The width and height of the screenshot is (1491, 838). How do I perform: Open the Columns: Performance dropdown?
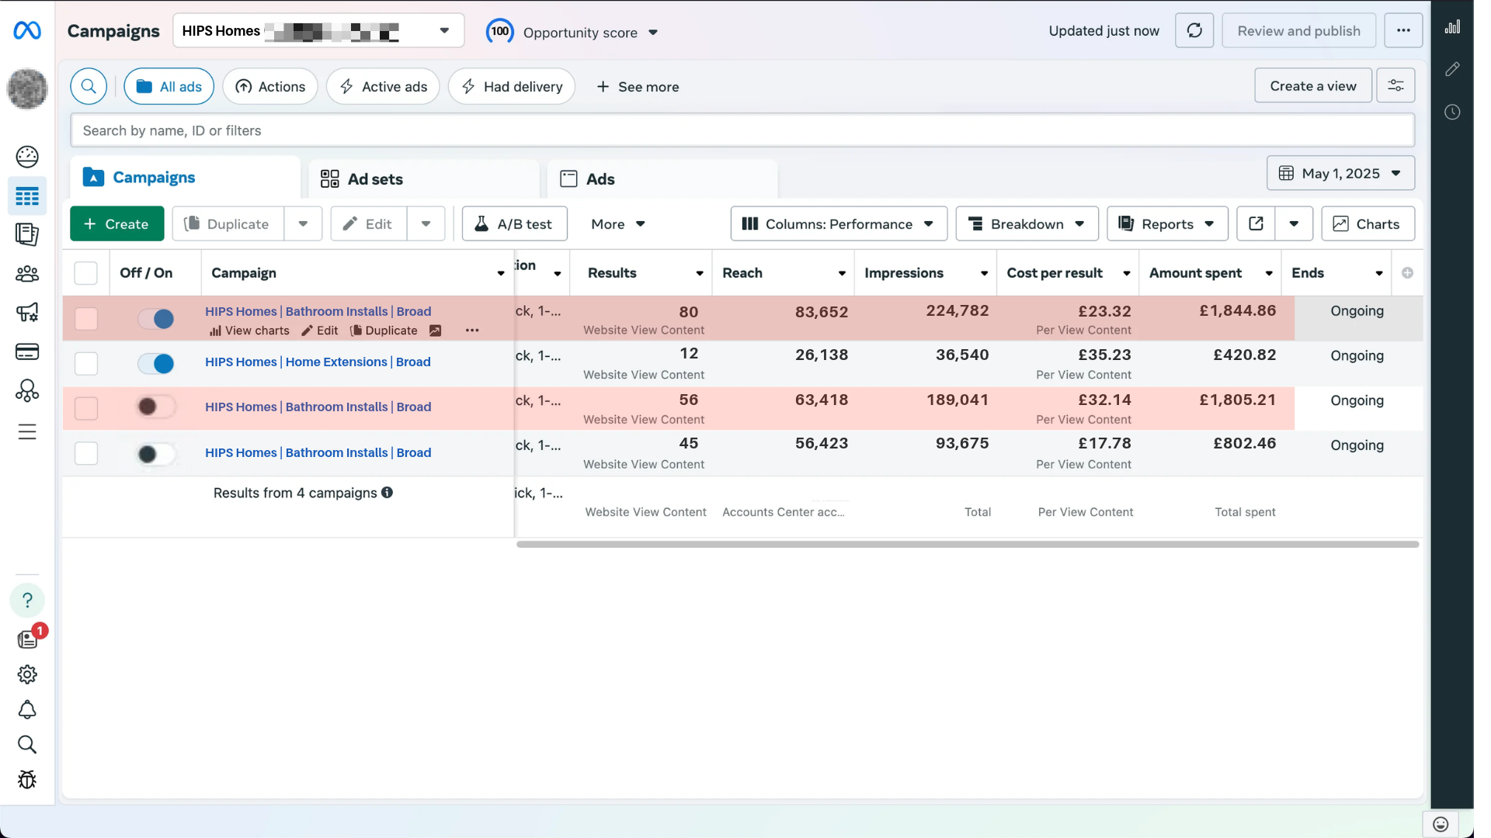tap(839, 224)
